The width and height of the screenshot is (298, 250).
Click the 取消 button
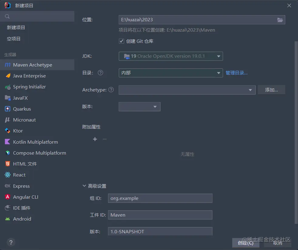click(x=277, y=243)
